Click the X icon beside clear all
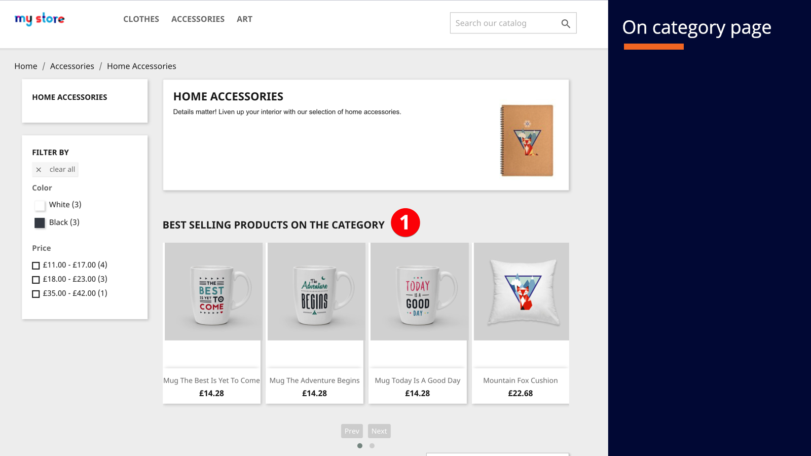This screenshot has height=456, width=811. 39,170
